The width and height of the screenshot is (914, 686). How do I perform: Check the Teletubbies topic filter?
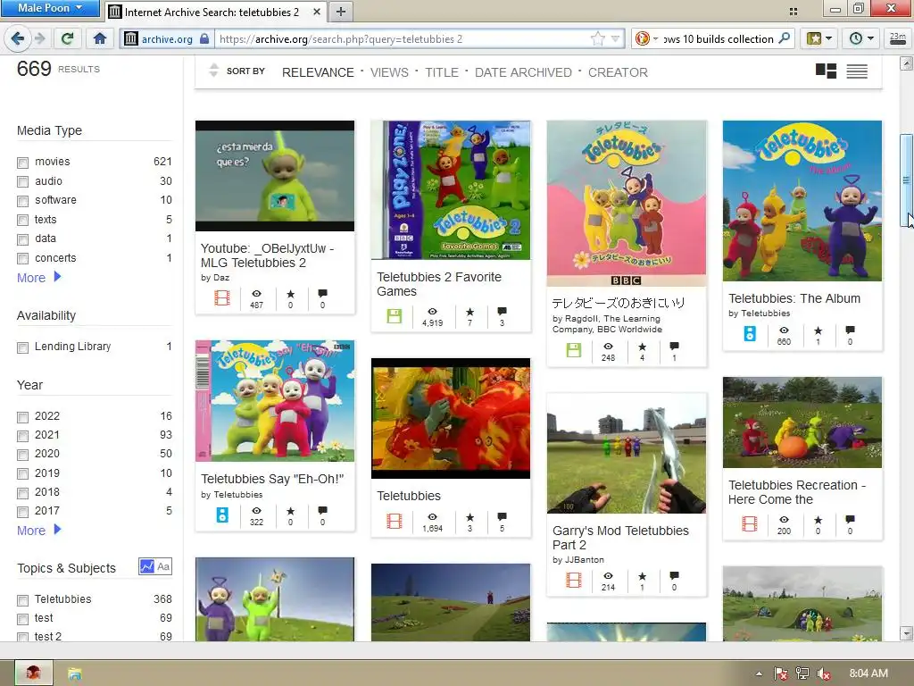point(22,600)
